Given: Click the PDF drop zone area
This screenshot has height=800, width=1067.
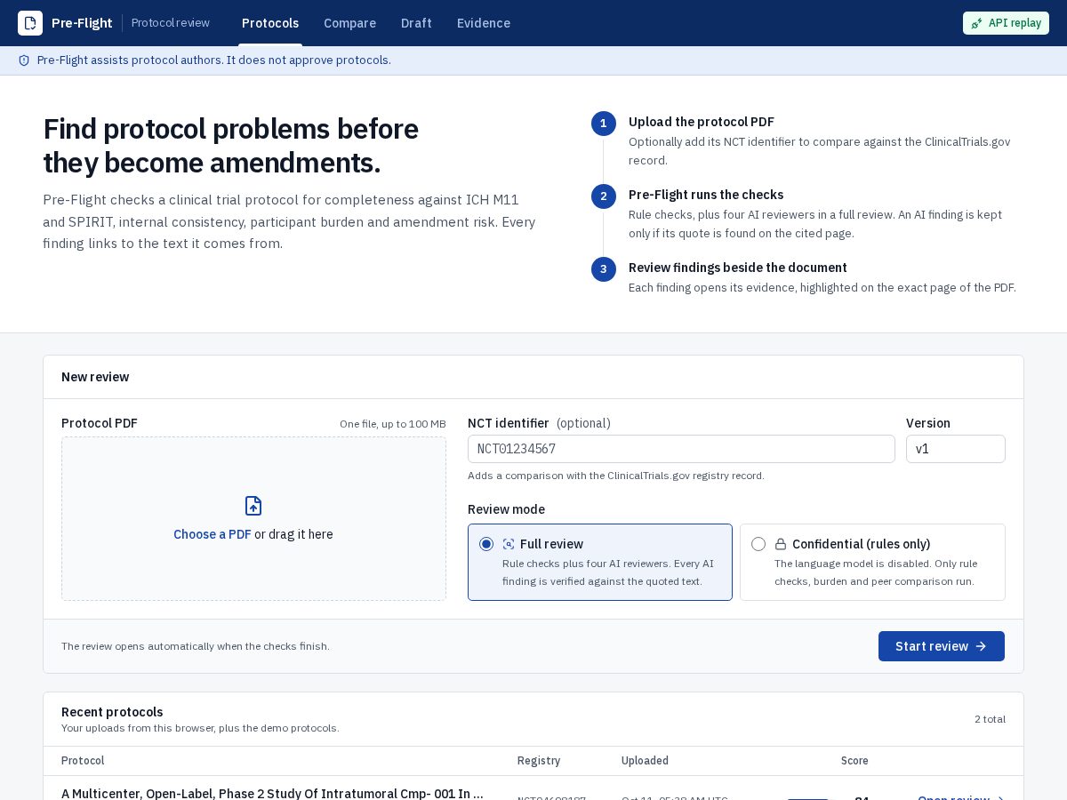Looking at the screenshot, I should click(253, 518).
